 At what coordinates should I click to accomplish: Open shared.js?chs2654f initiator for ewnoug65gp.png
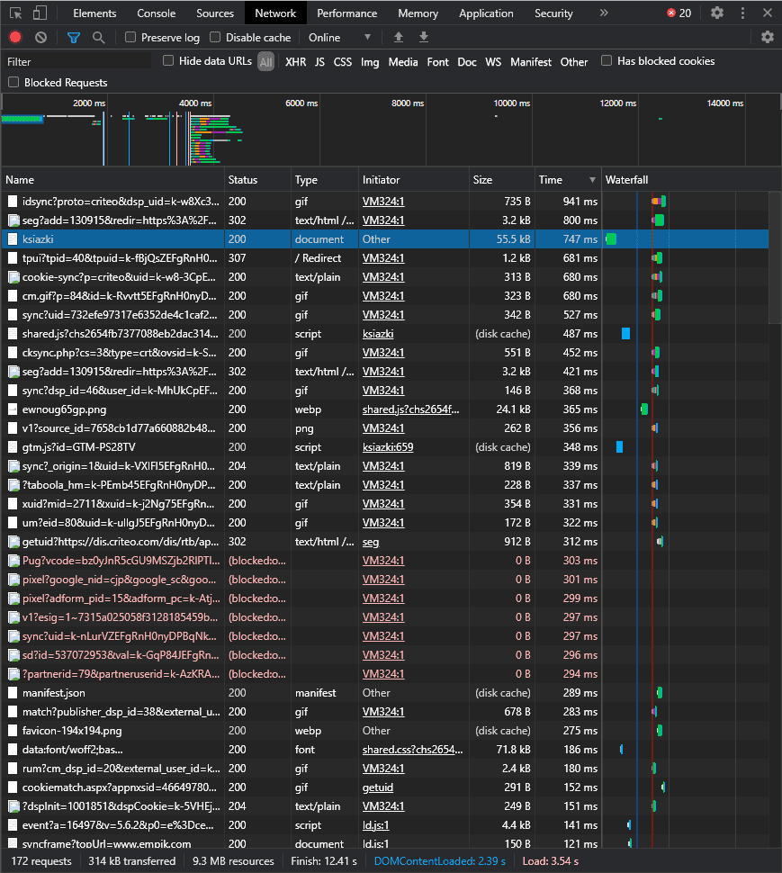(x=410, y=409)
